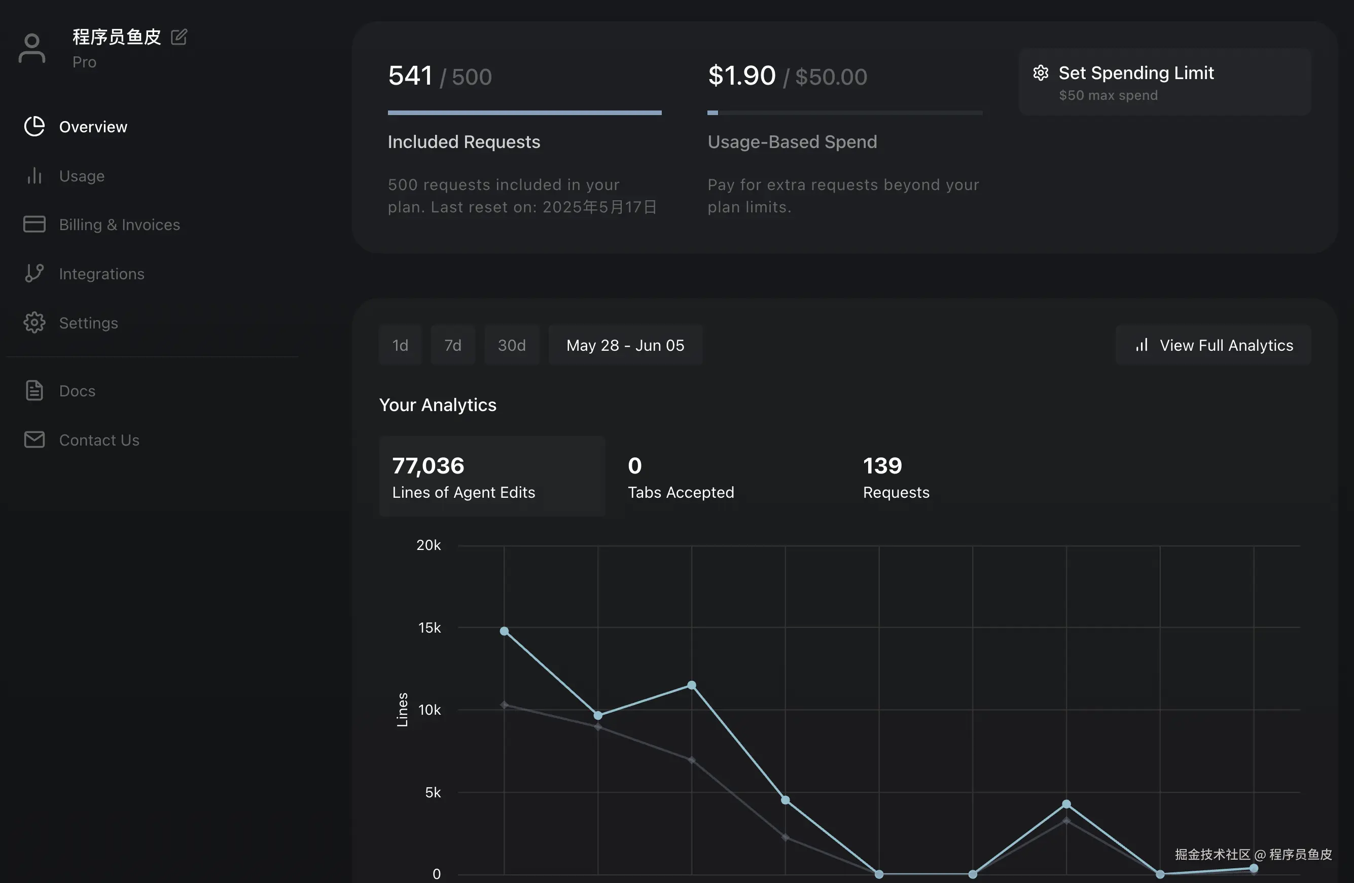Click the Integrations branch icon

(34, 274)
